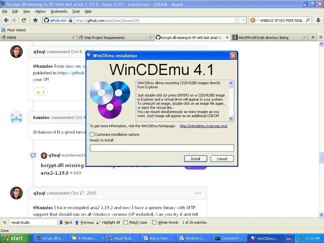Click the find input with visual studio
The image size is (324, 243).
[x=33, y=222]
